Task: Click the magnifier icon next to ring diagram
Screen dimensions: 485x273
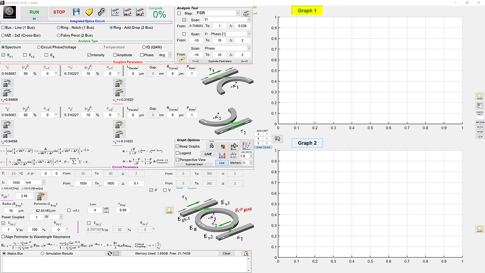Action: point(169,210)
